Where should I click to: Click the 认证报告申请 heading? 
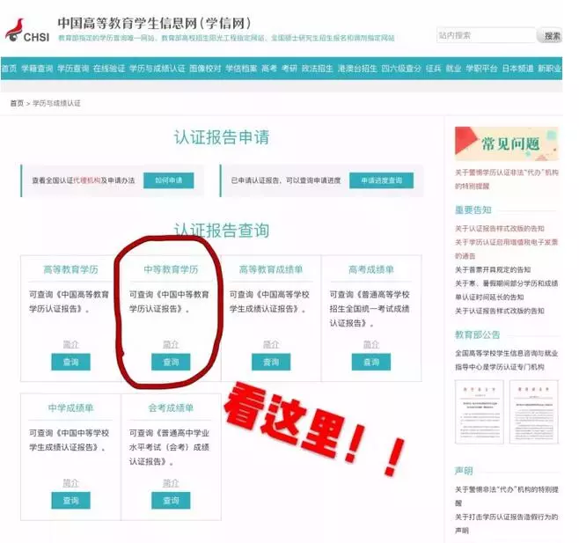point(222,137)
